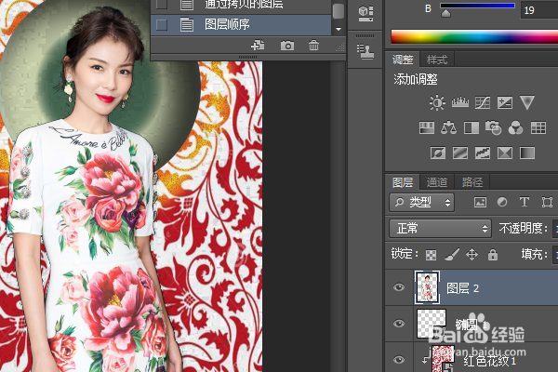Add a Posterize adjustment

click(x=460, y=153)
